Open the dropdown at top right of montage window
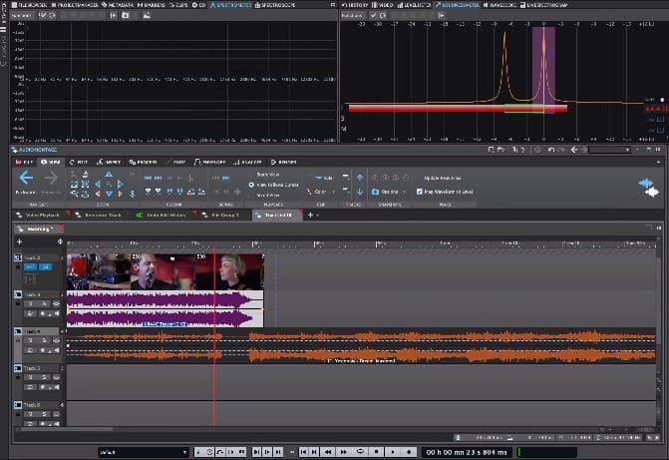 (x=608, y=150)
